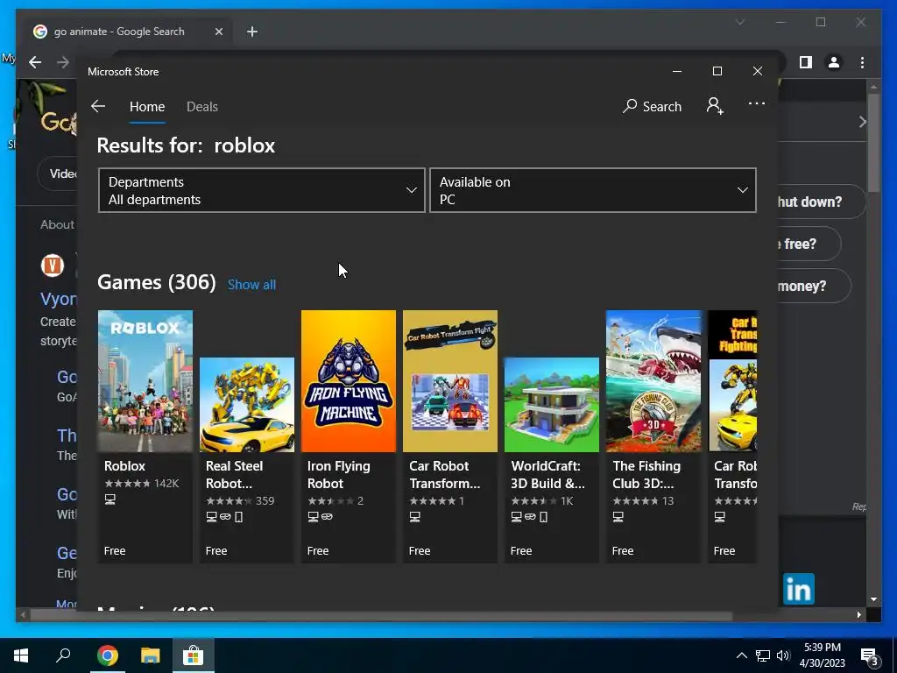Click WorldCraft: 3D Build title text
The image size is (897, 673).
(x=548, y=474)
